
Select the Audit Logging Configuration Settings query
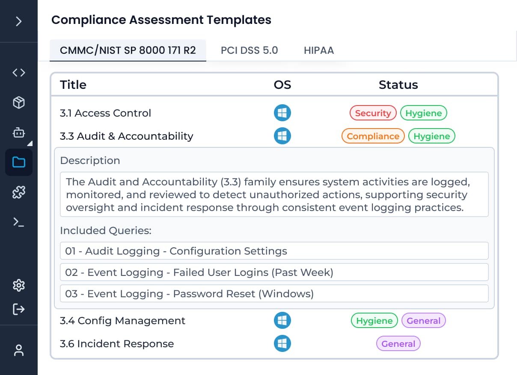tap(274, 251)
